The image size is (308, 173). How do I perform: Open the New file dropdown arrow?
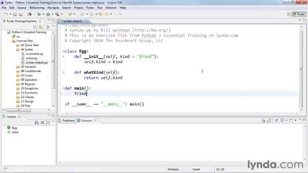coord(11,14)
